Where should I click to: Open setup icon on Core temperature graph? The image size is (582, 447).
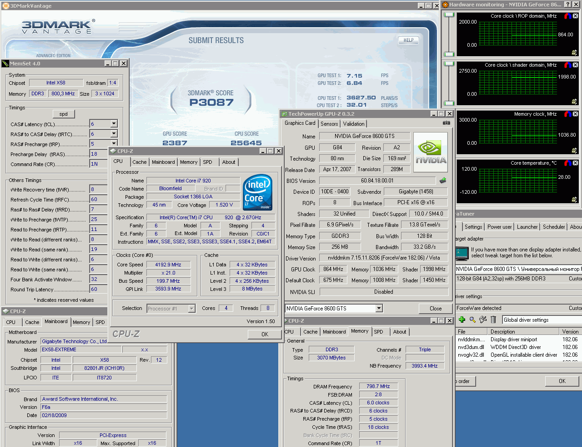coord(574,200)
